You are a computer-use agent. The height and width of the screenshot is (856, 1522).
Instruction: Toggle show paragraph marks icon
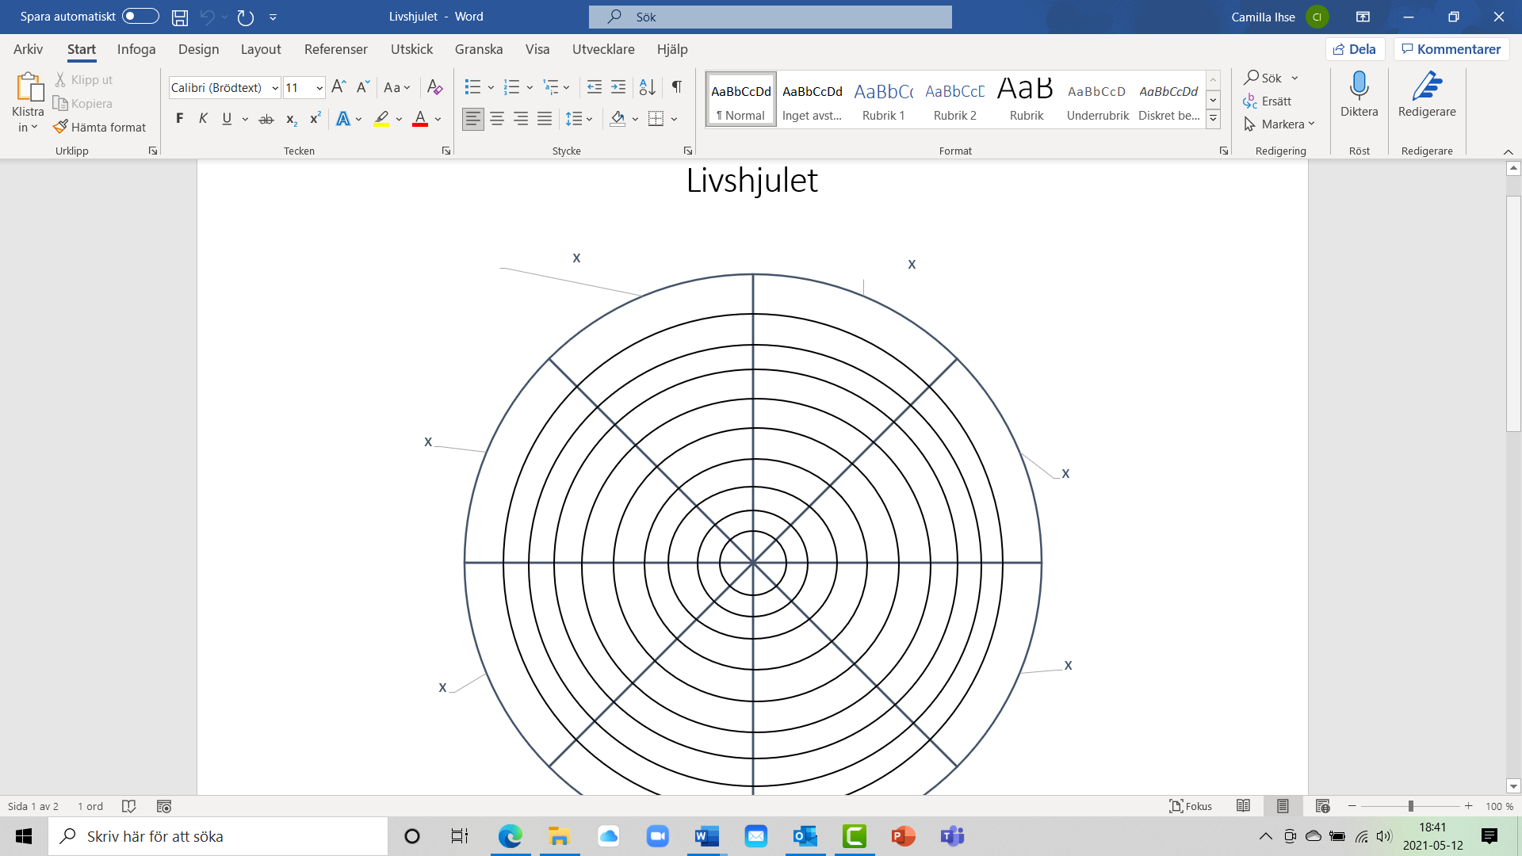pyautogui.click(x=676, y=87)
